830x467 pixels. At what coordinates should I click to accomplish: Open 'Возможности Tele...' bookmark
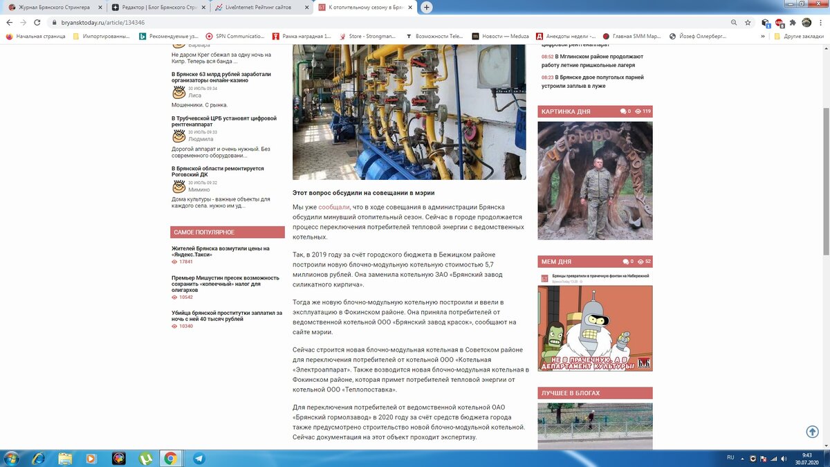(x=434, y=36)
